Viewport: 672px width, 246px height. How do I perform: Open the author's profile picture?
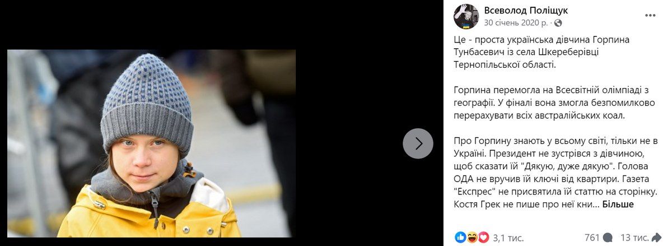click(x=466, y=16)
